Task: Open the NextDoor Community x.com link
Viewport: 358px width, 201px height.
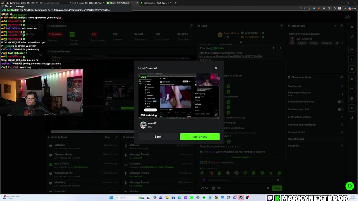Action: click(231, 56)
